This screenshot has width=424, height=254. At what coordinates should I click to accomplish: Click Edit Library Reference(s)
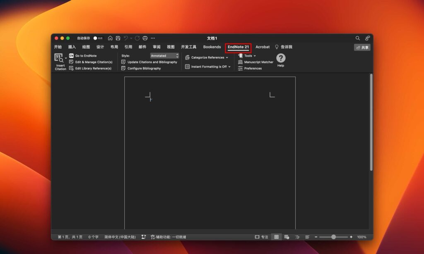[92, 68]
